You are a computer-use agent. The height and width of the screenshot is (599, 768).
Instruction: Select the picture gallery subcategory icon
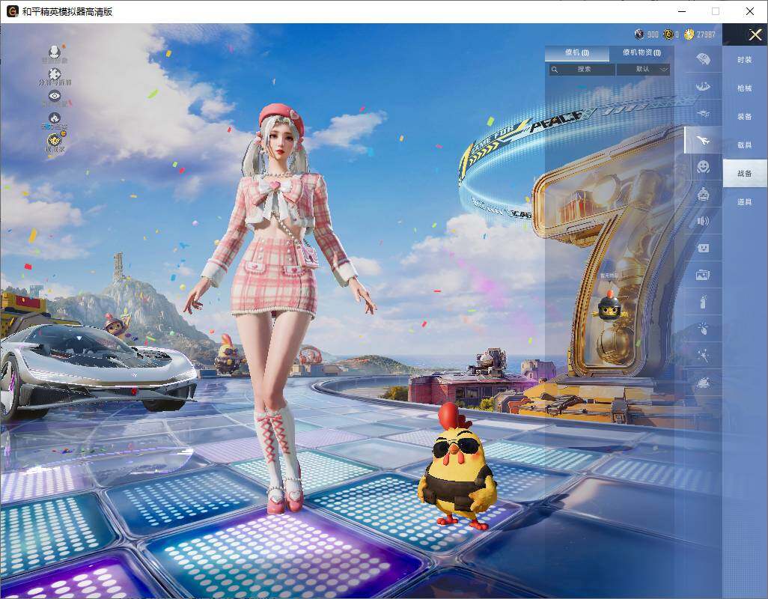tap(703, 276)
